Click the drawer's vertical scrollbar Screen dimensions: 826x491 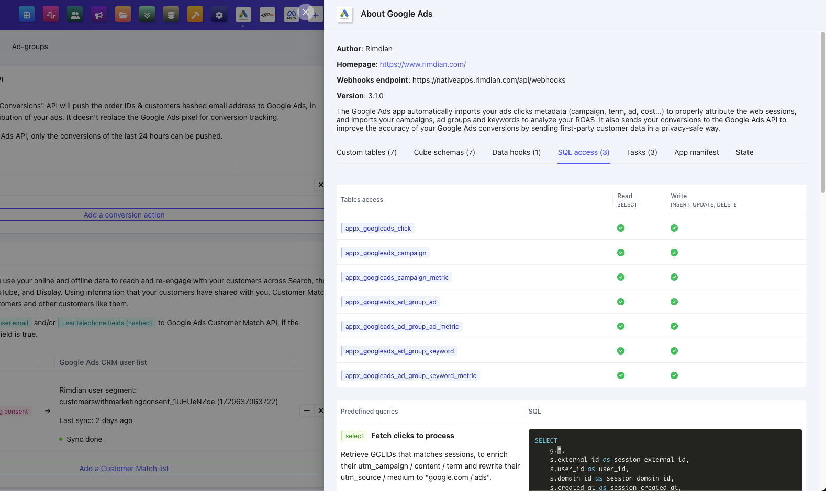(822, 112)
